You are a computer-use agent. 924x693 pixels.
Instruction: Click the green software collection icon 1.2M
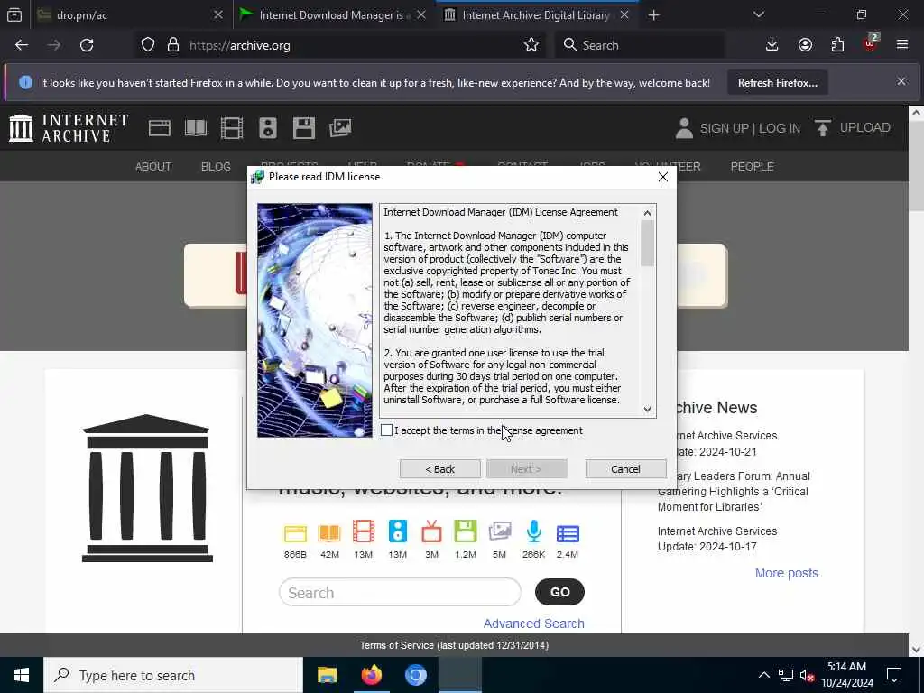point(466,531)
